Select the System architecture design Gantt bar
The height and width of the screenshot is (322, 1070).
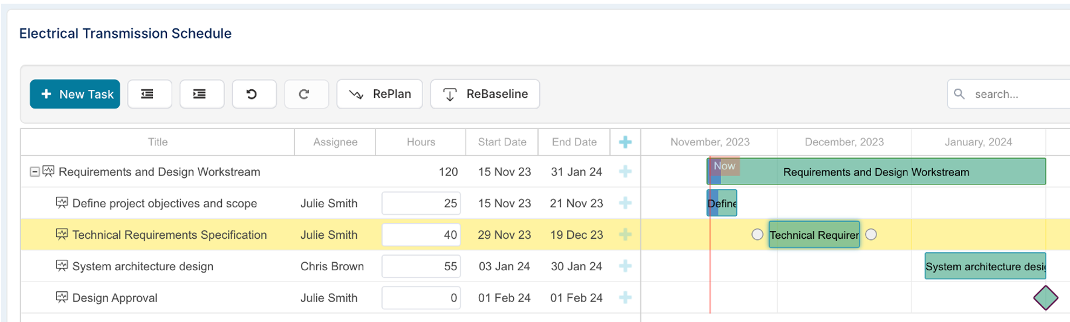(985, 267)
